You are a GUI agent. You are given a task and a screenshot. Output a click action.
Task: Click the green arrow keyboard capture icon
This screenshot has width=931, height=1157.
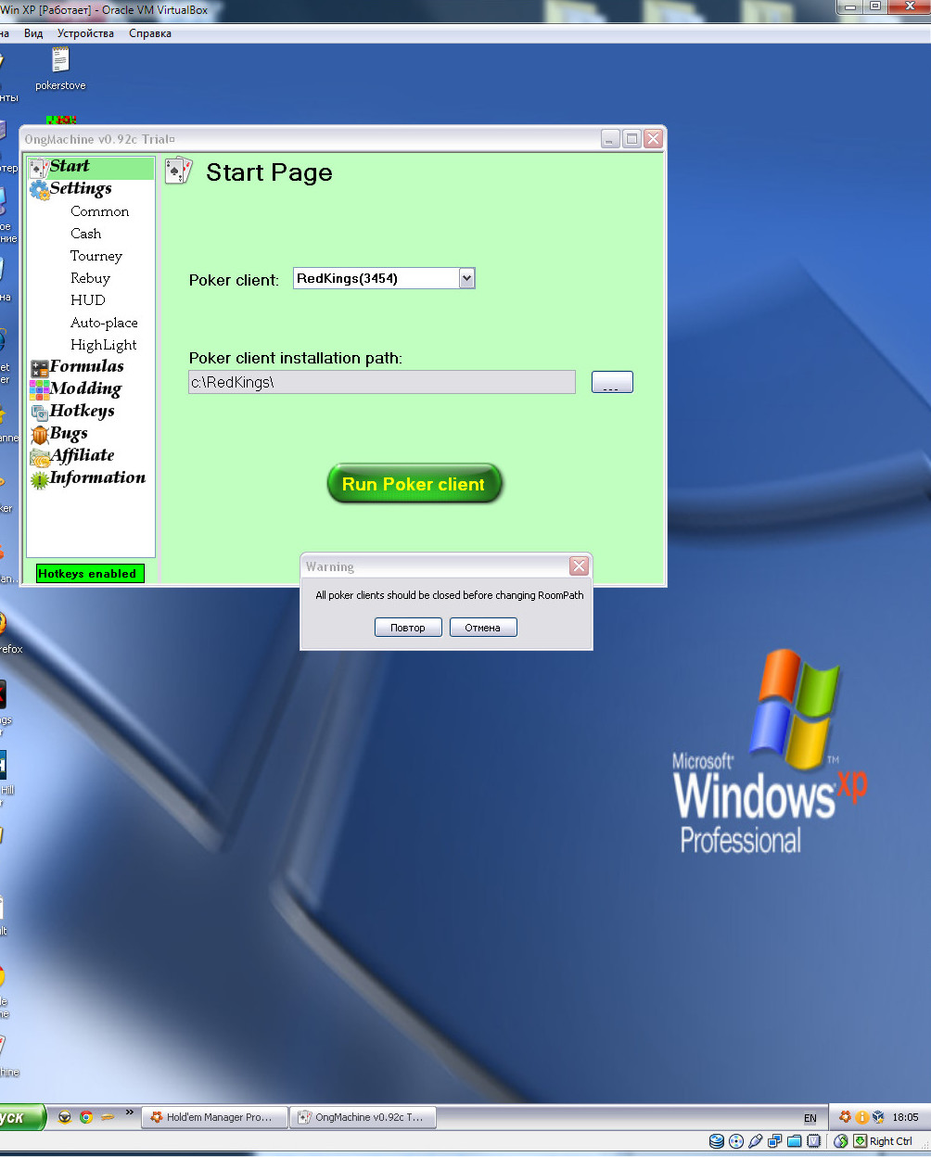[x=860, y=1141]
